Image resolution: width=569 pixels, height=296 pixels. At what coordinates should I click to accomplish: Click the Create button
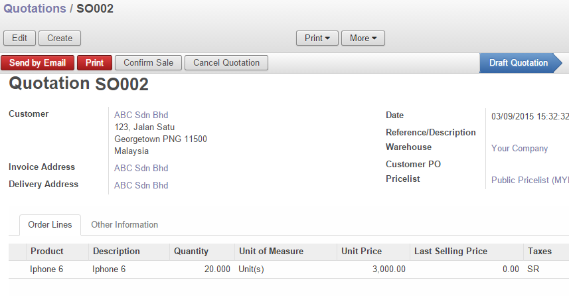coord(59,38)
